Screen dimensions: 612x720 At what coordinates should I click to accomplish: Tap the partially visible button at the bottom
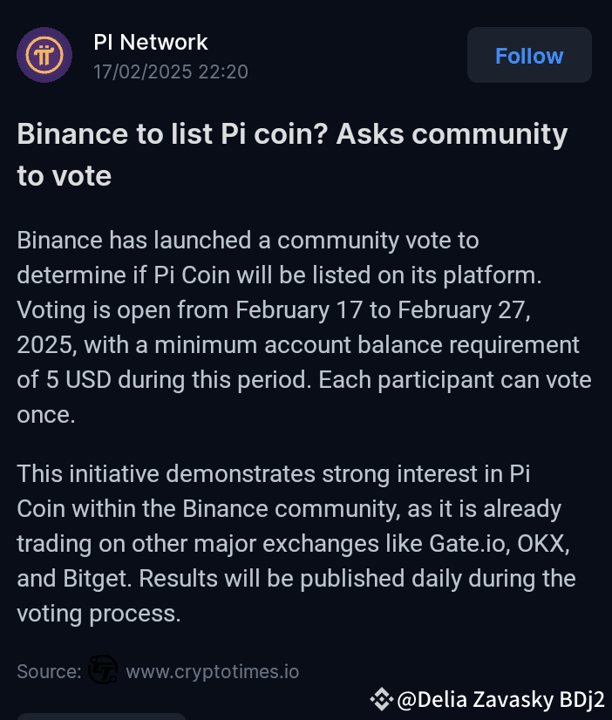100,717
